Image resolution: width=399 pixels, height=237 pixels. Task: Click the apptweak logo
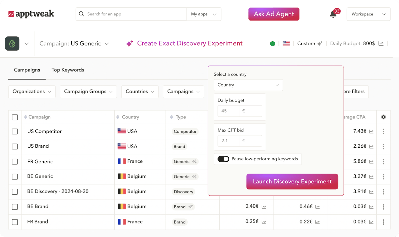(31, 14)
